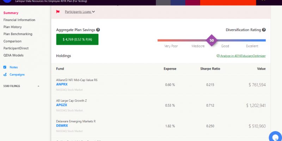Image resolution: width=282 pixels, height=141 pixels.
Task: Go to Financial Information section
Action: [x=19, y=20]
